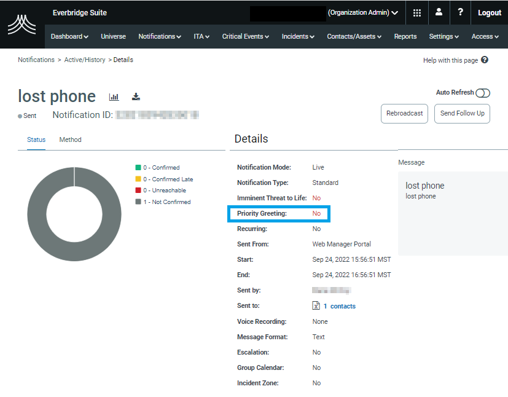
Task: Open the Notifications dropdown in navbar
Action: click(x=160, y=37)
